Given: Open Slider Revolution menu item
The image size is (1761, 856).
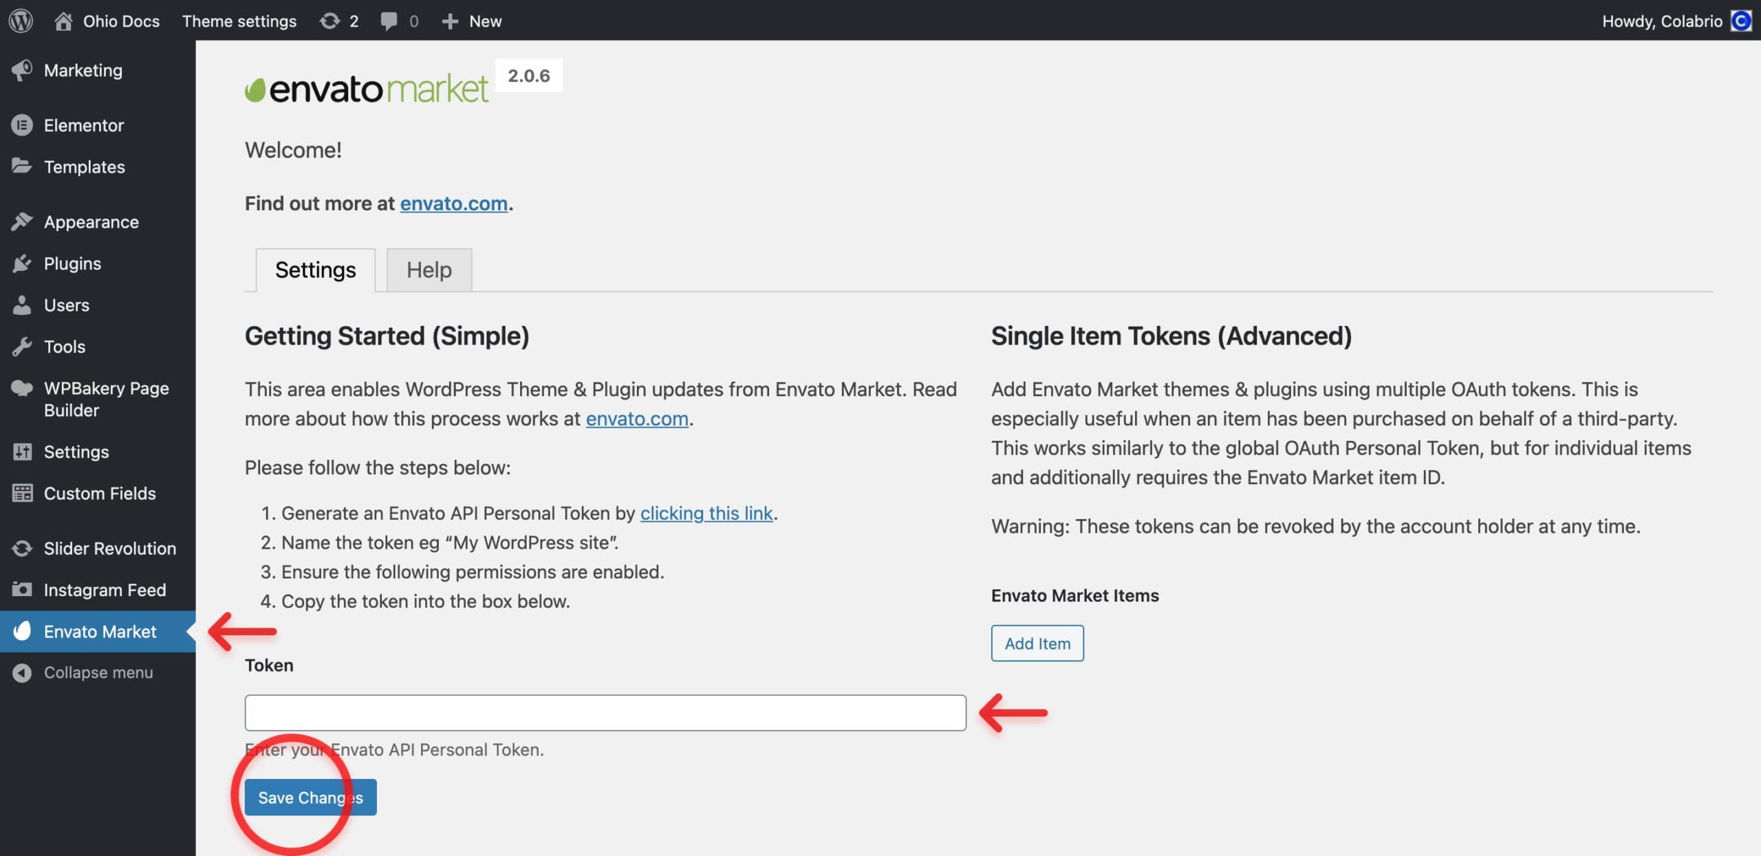Looking at the screenshot, I should point(110,548).
